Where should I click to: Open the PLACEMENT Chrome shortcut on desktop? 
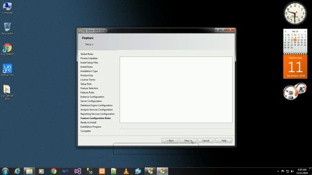tap(7, 50)
